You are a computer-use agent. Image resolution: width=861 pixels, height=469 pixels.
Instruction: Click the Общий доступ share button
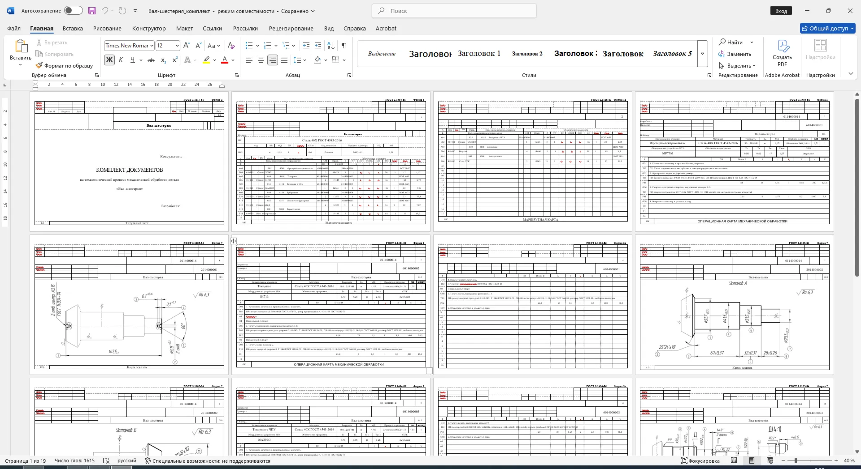pos(828,28)
